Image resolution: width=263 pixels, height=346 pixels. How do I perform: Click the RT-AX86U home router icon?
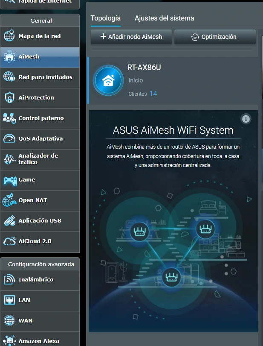pos(108,80)
